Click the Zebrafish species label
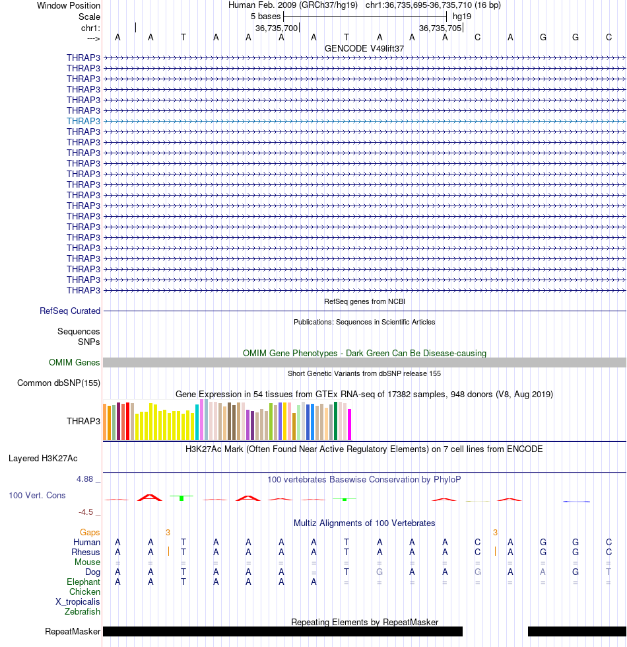Image resolution: width=627 pixels, height=647 pixels. (x=82, y=612)
